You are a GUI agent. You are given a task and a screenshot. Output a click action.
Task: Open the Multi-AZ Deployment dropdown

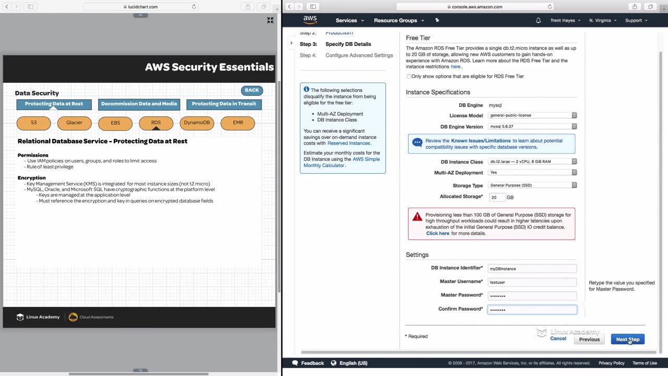tap(532, 172)
